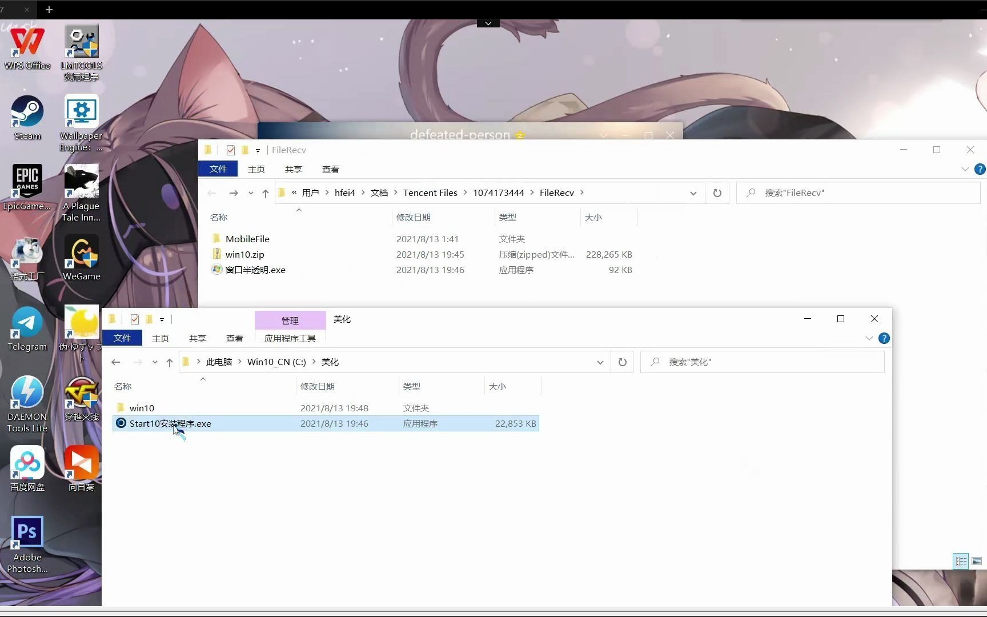The width and height of the screenshot is (987, 617).
Task: Expand address history dropdown in FileRecv window
Action: pos(693,193)
